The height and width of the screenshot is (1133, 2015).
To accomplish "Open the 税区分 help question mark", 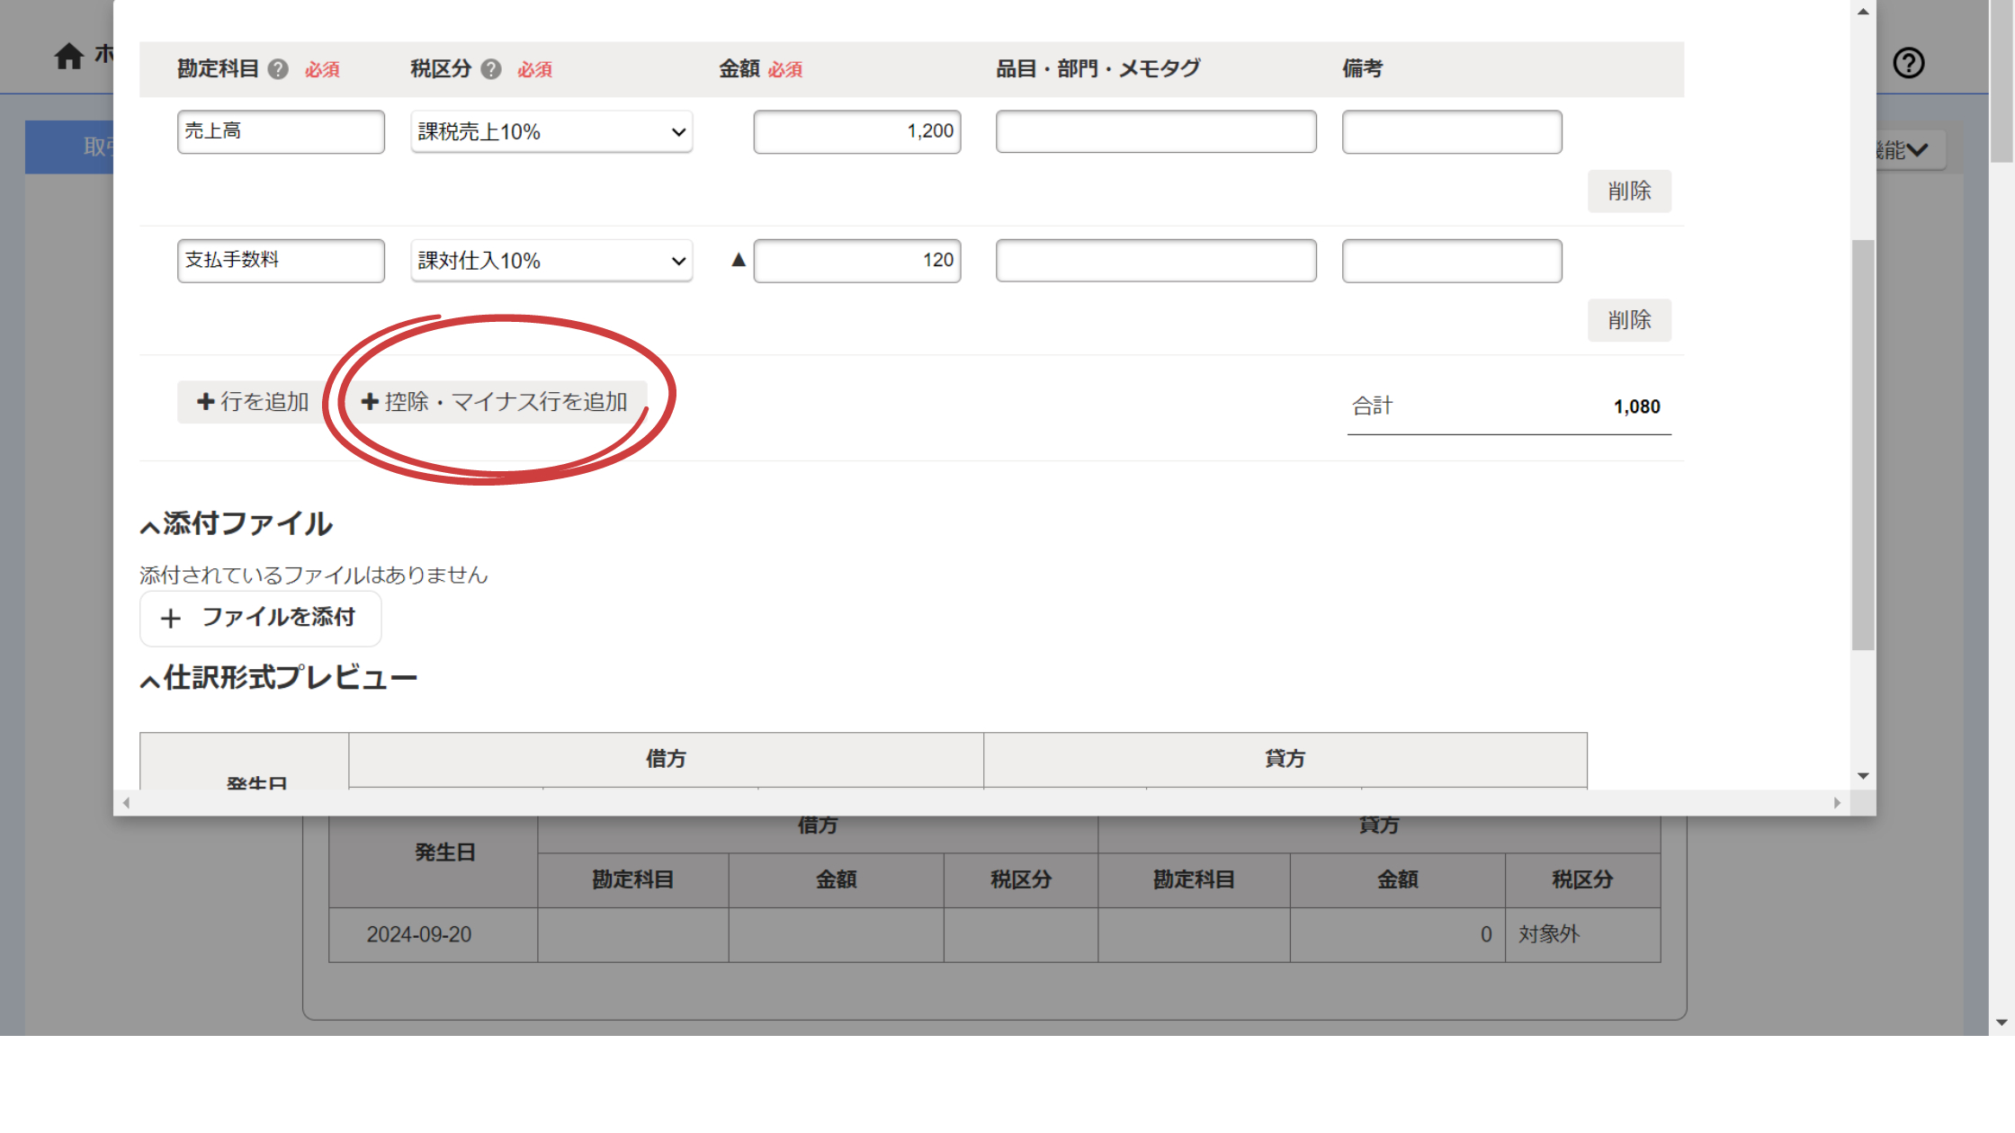I will pyautogui.click(x=489, y=69).
